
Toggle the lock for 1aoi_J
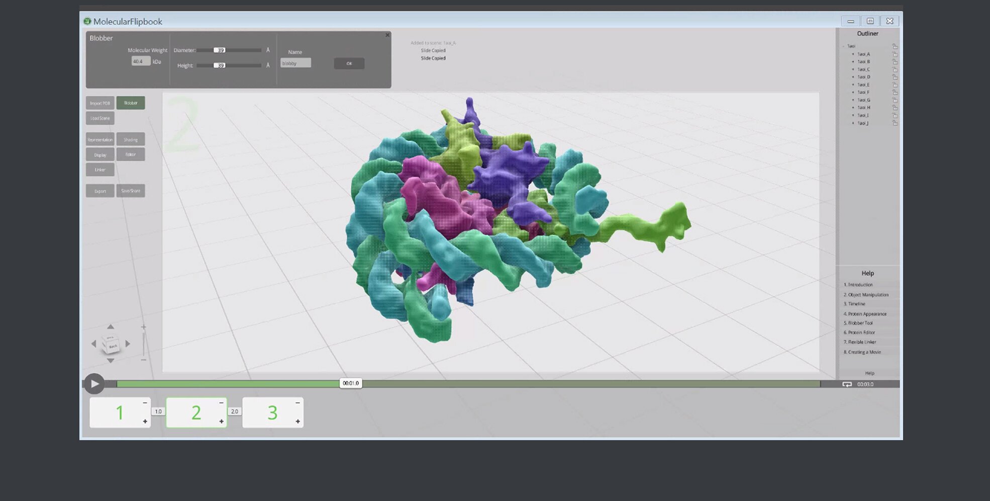(895, 123)
